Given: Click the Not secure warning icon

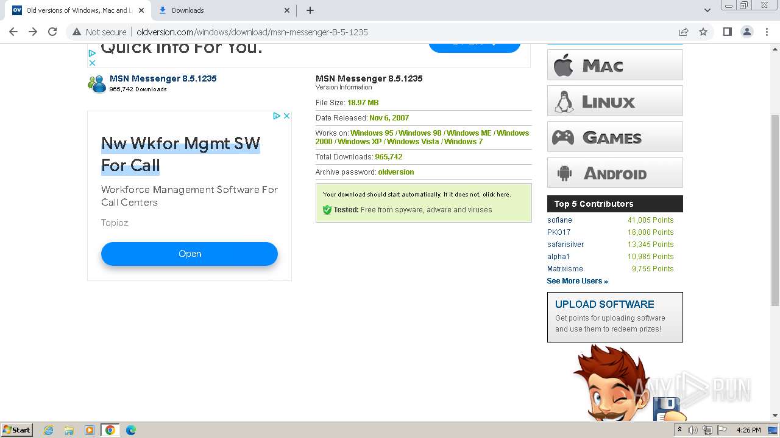Looking at the screenshot, I should pos(77,32).
